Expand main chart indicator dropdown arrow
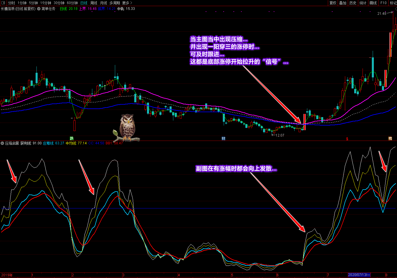The image size is (397, 278). point(39,9)
